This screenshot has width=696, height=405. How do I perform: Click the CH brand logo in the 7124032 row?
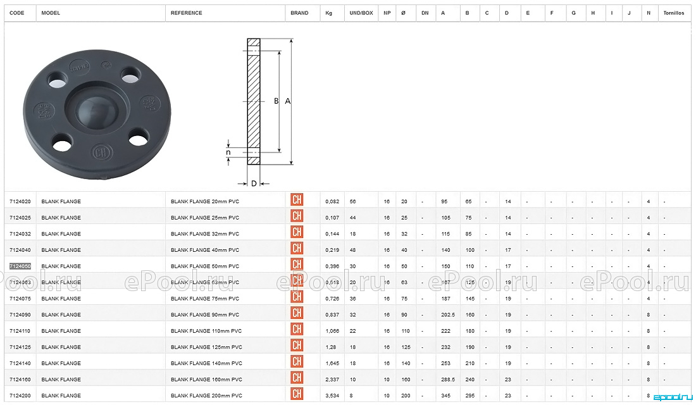(x=297, y=232)
